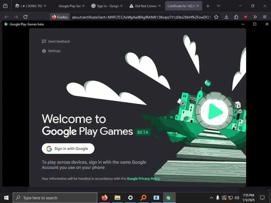This screenshot has width=271, height=203.
Task: Select the Certificate for 142 tab
Action: 181,6
